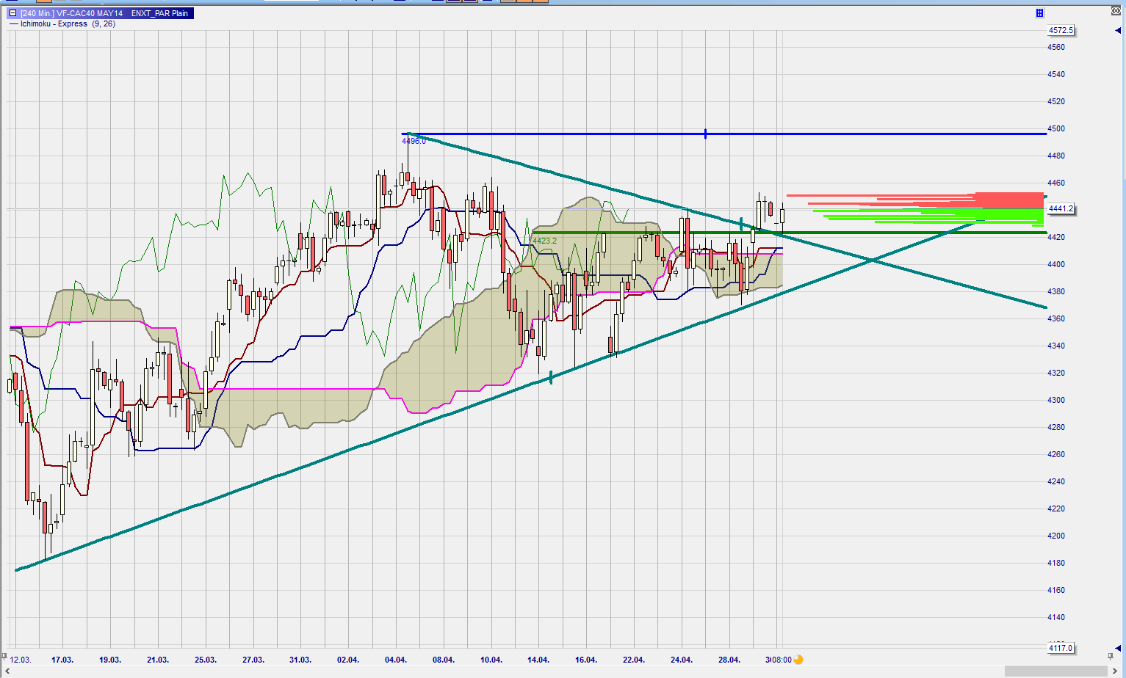
Task: Click the orange clock icon next to 08:00
Action: (x=798, y=660)
